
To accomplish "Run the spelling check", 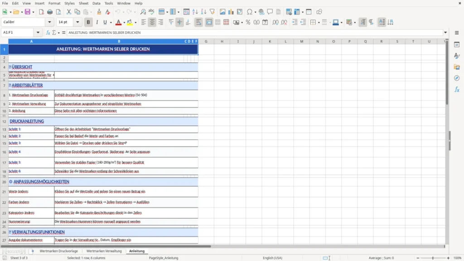I will tap(151, 12).
